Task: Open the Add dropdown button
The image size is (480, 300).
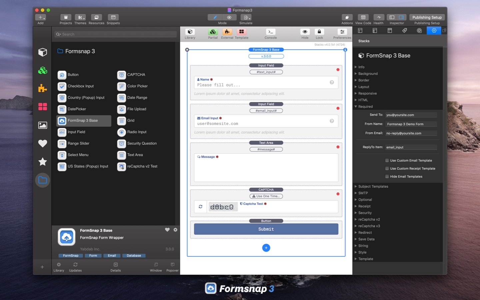Action: click(x=40, y=17)
